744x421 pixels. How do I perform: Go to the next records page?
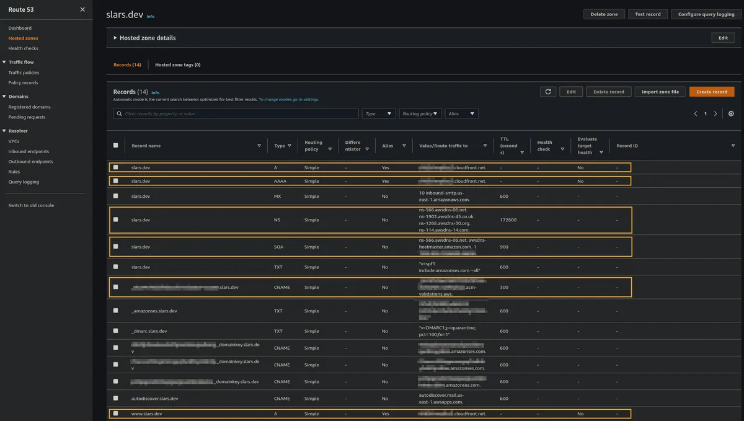[x=715, y=114]
